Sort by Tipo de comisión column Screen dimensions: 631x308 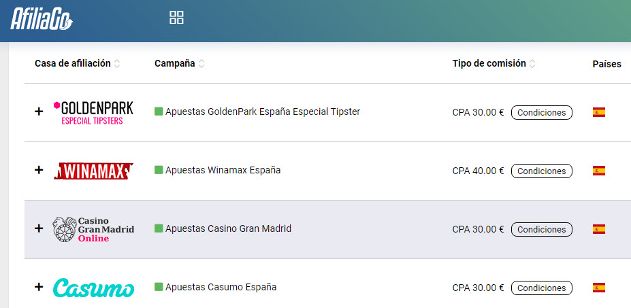pyautogui.click(x=532, y=64)
